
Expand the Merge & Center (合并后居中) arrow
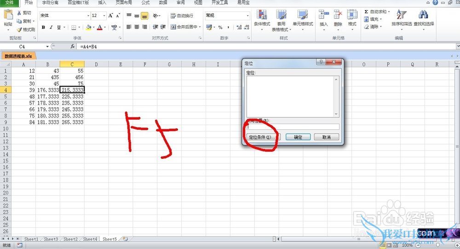pos(200,27)
